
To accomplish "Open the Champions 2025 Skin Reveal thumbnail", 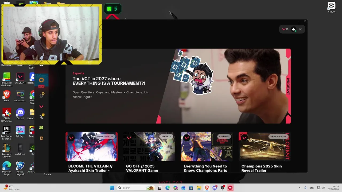I will click(265, 147).
